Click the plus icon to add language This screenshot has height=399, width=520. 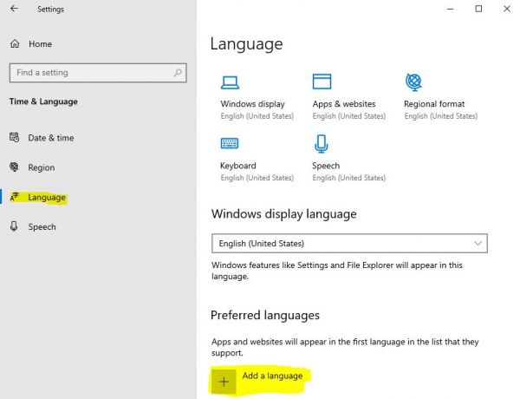[x=224, y=381]
